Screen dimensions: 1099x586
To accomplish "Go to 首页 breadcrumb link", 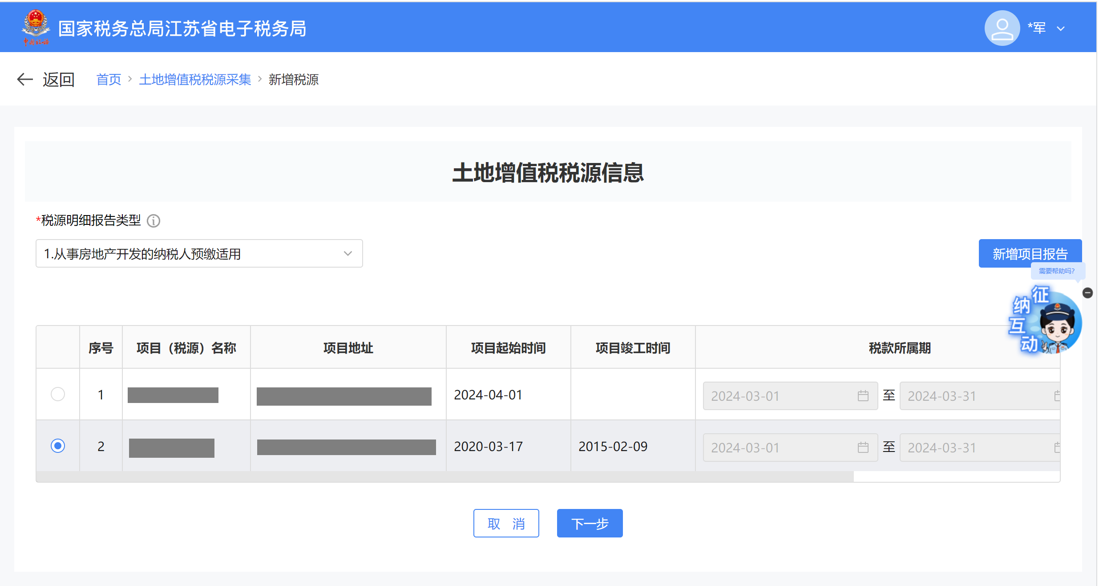I will [x=109, y=79].
